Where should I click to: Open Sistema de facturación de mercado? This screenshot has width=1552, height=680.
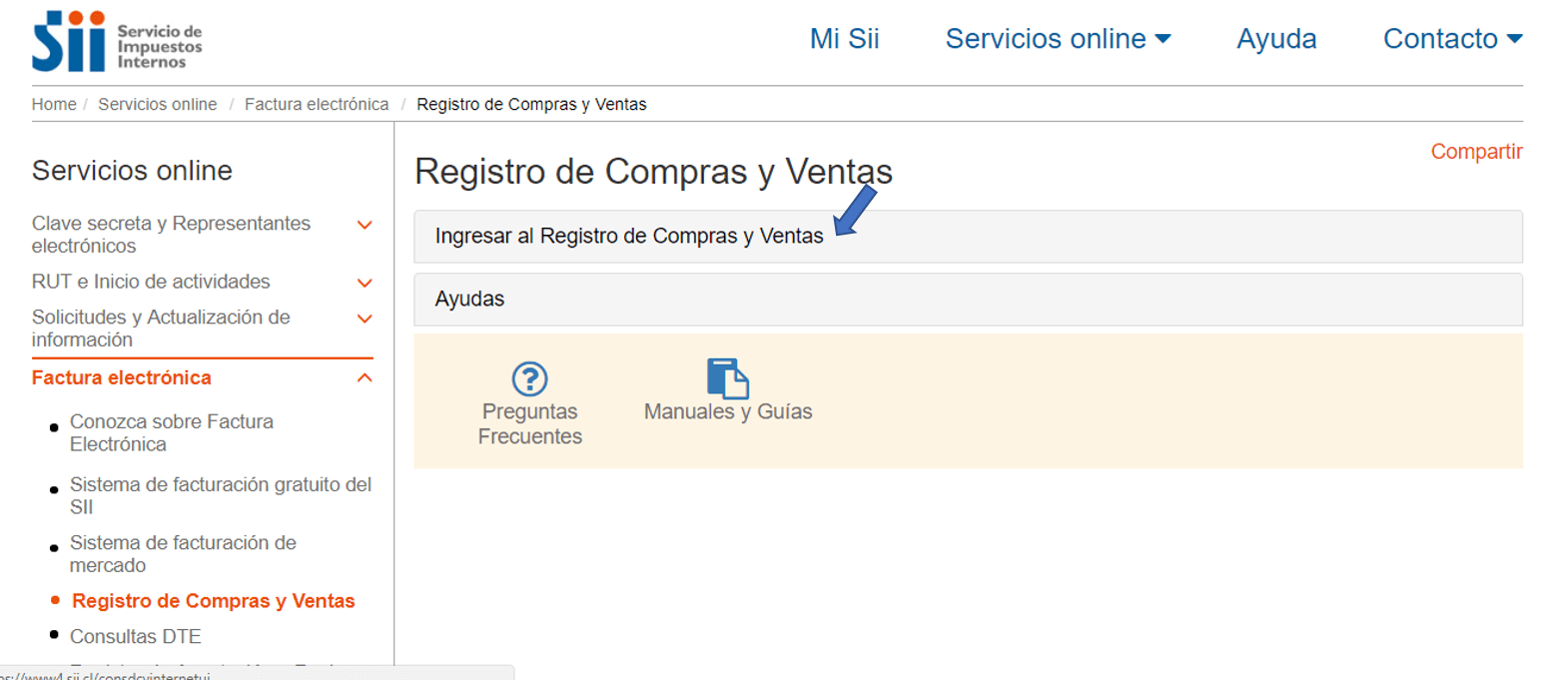pyautogui.click(x=183, y=554)
